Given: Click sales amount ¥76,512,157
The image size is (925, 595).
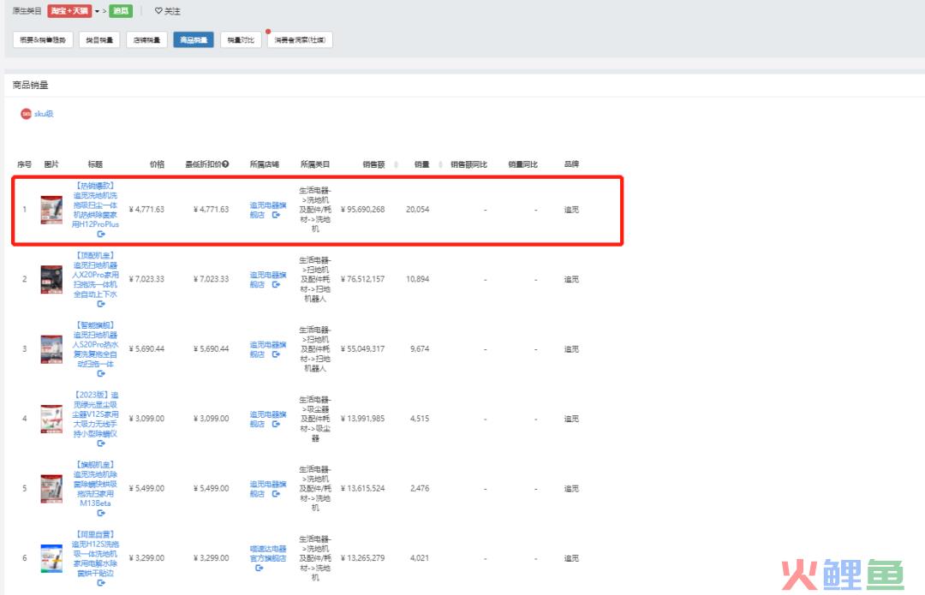Looking at the screenshot, I should pyautogui.click(x=363, y=279).
